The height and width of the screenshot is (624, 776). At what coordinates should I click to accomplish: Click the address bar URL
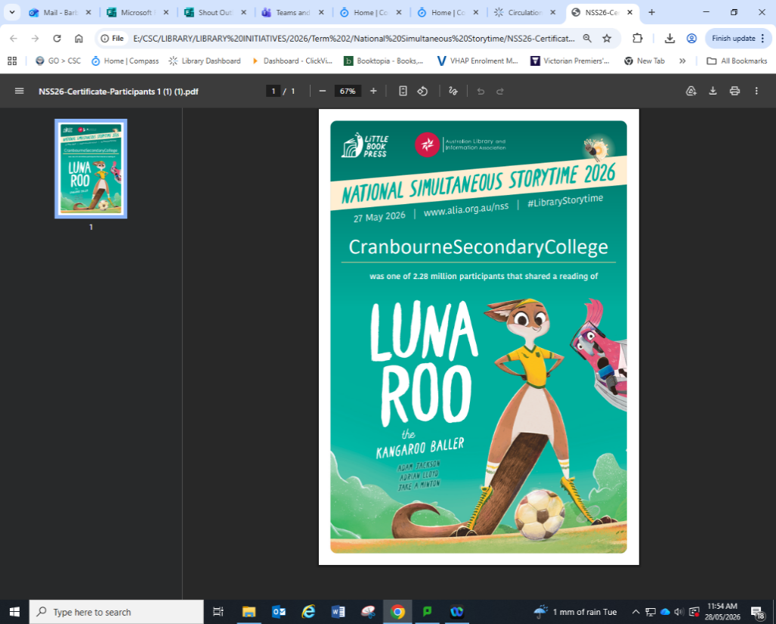click(x=354, y=38)
